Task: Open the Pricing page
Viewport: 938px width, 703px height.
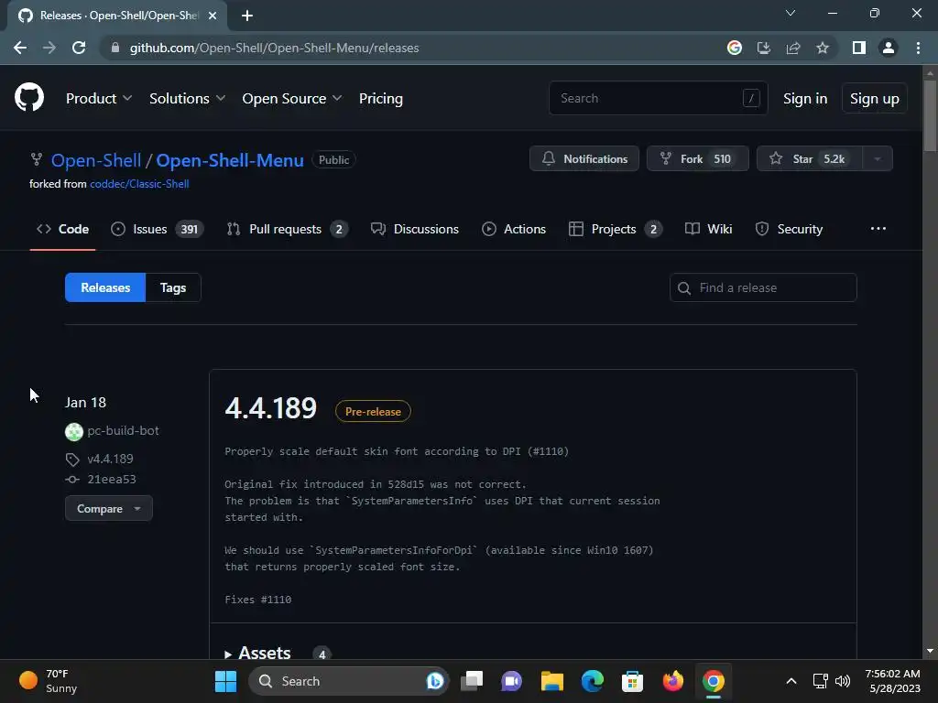Action: 380,98
